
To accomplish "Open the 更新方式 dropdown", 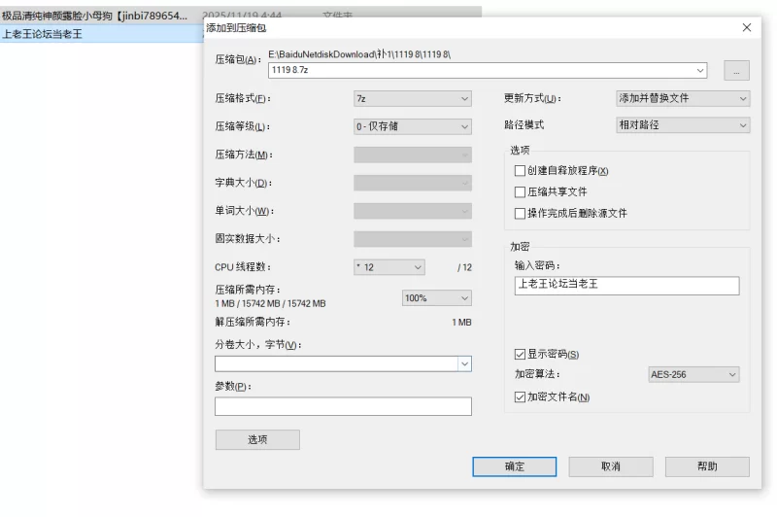I will click(x=683, y=99).
